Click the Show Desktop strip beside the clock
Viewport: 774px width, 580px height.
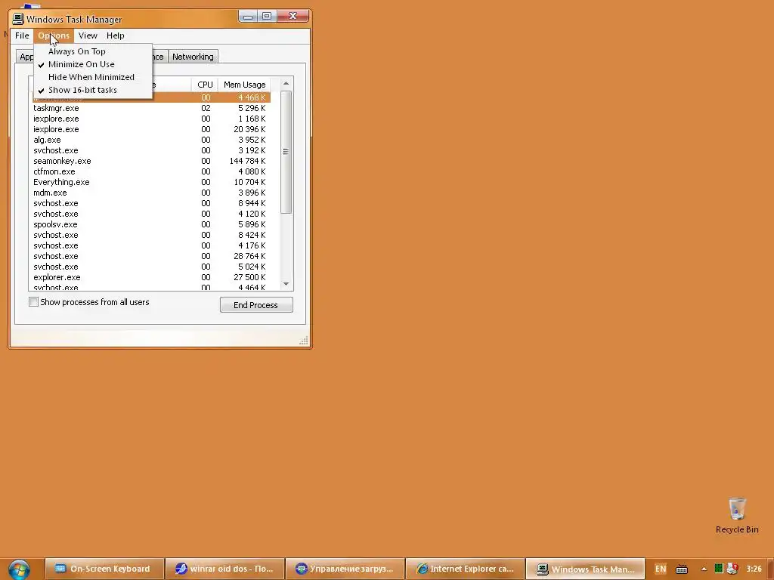[770, 569]
